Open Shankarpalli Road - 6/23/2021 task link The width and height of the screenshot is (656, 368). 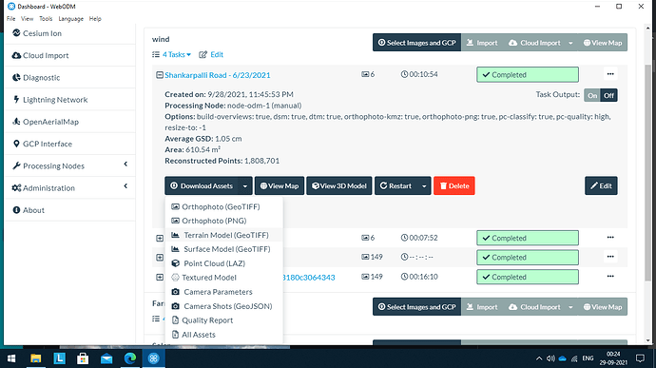coord(217,75)
